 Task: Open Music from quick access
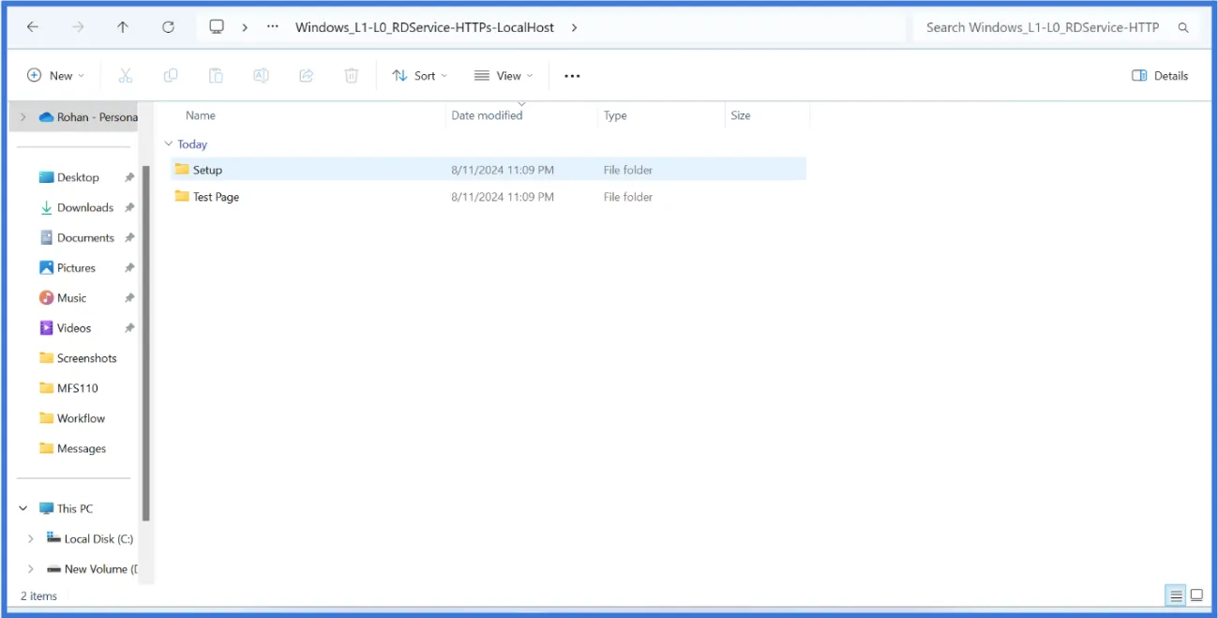(63, 297)
